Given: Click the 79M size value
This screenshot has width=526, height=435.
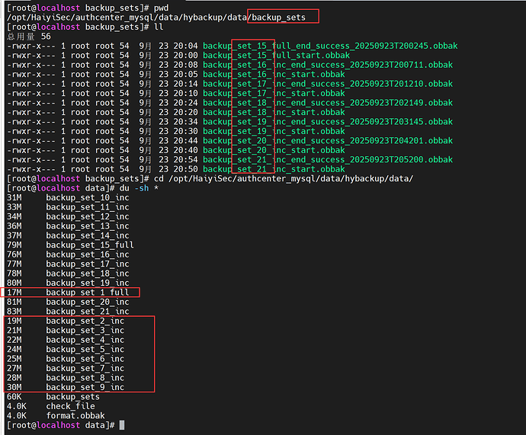Looking at the screenshot, I should [x=14, y=245].
